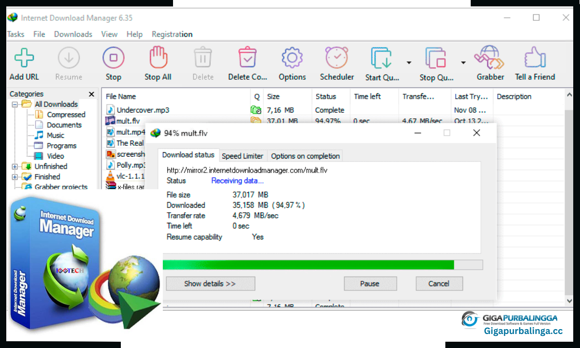Click the Show details >> button

[x=210, y=284]
